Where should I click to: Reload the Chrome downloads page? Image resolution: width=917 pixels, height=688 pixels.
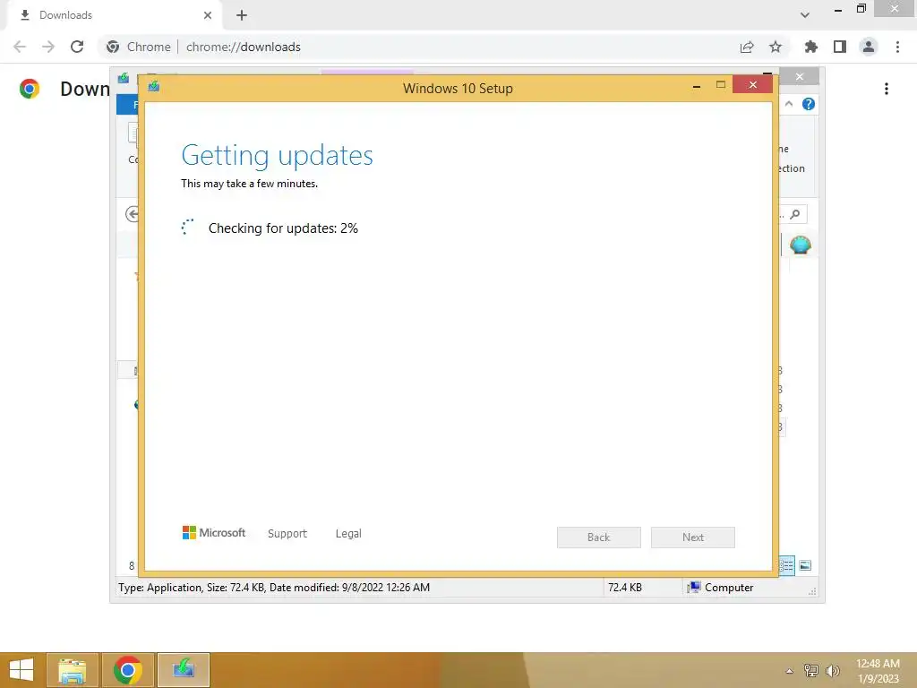coord(77,47)
